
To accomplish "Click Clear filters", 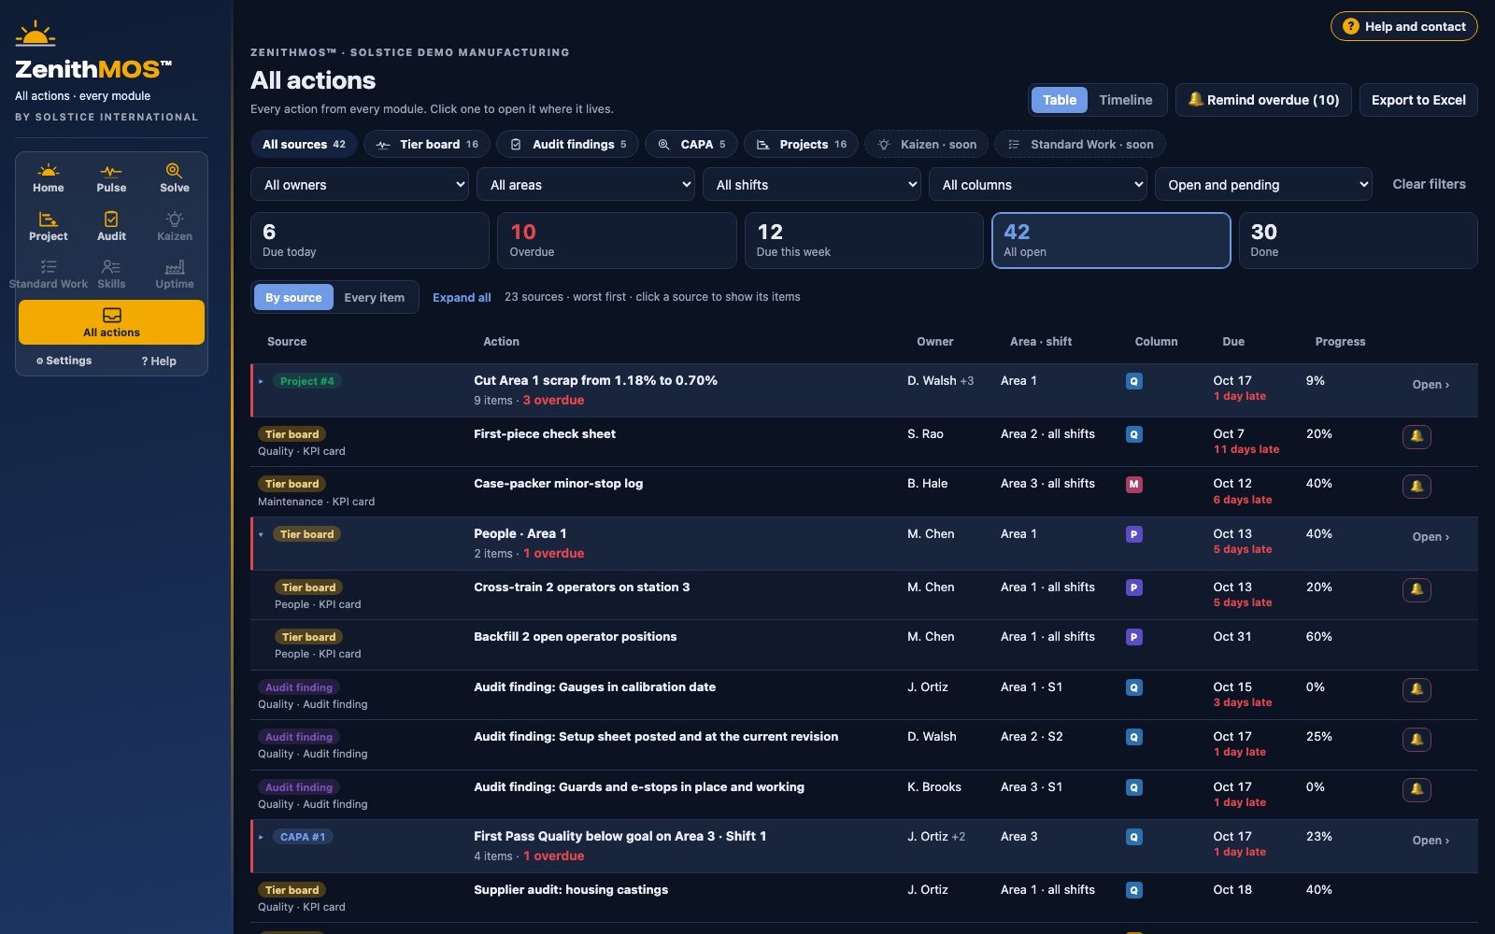I will tap(1429, 184).
